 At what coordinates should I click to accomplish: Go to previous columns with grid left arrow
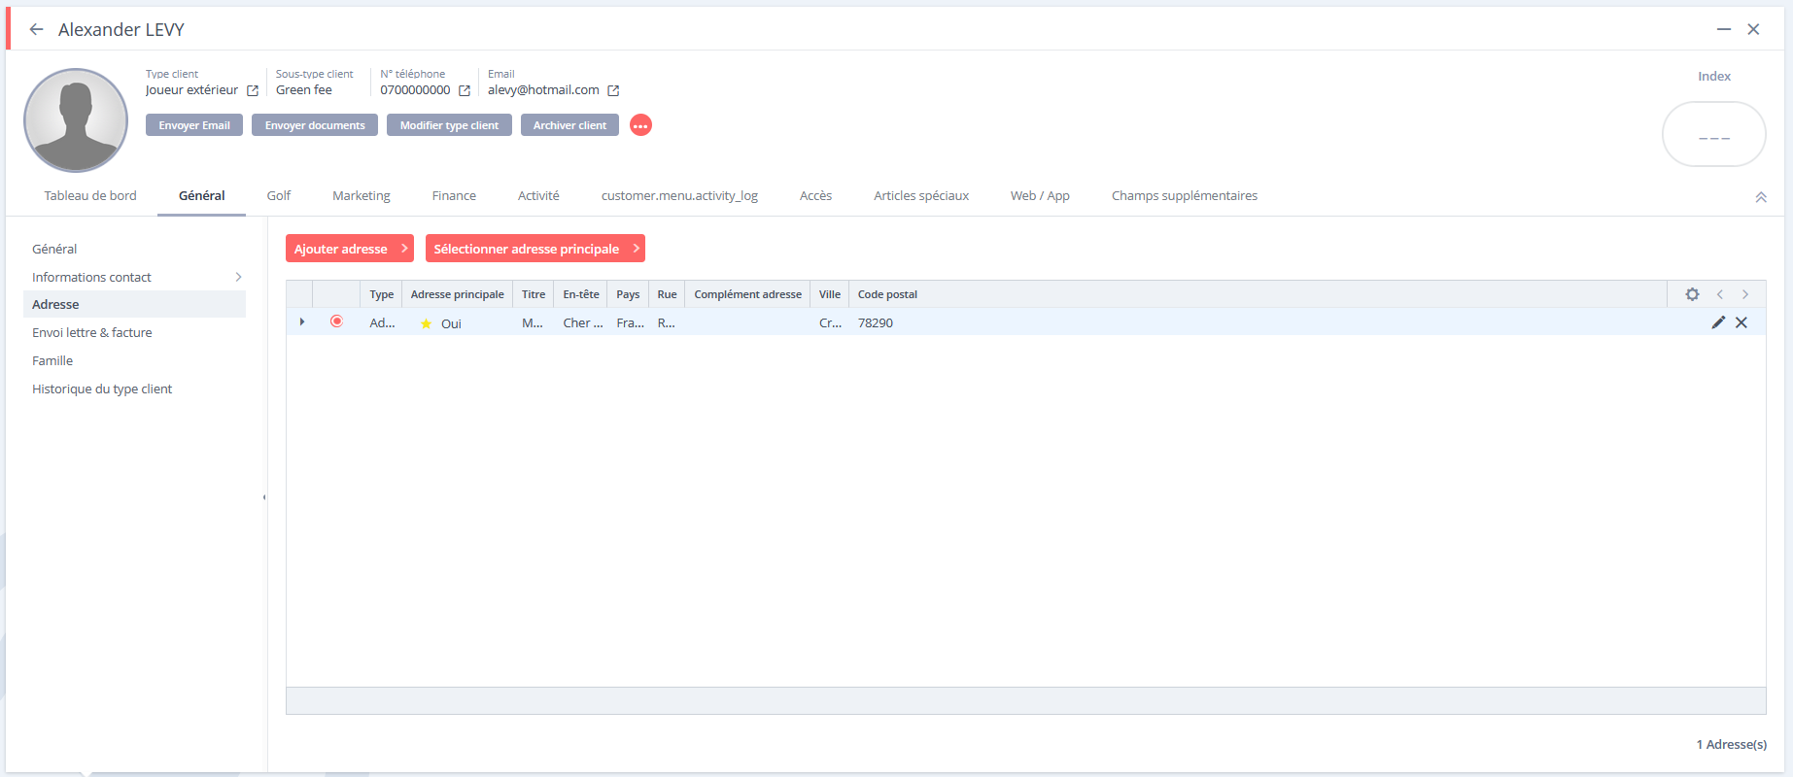tap(1719, 294)
